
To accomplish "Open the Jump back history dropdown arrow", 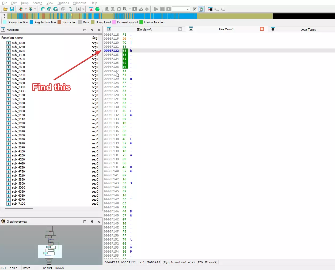I will pos(26,9).
